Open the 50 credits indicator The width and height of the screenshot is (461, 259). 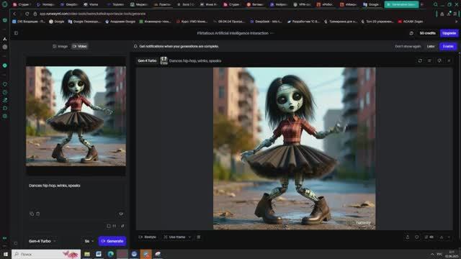tap(427, 33)
